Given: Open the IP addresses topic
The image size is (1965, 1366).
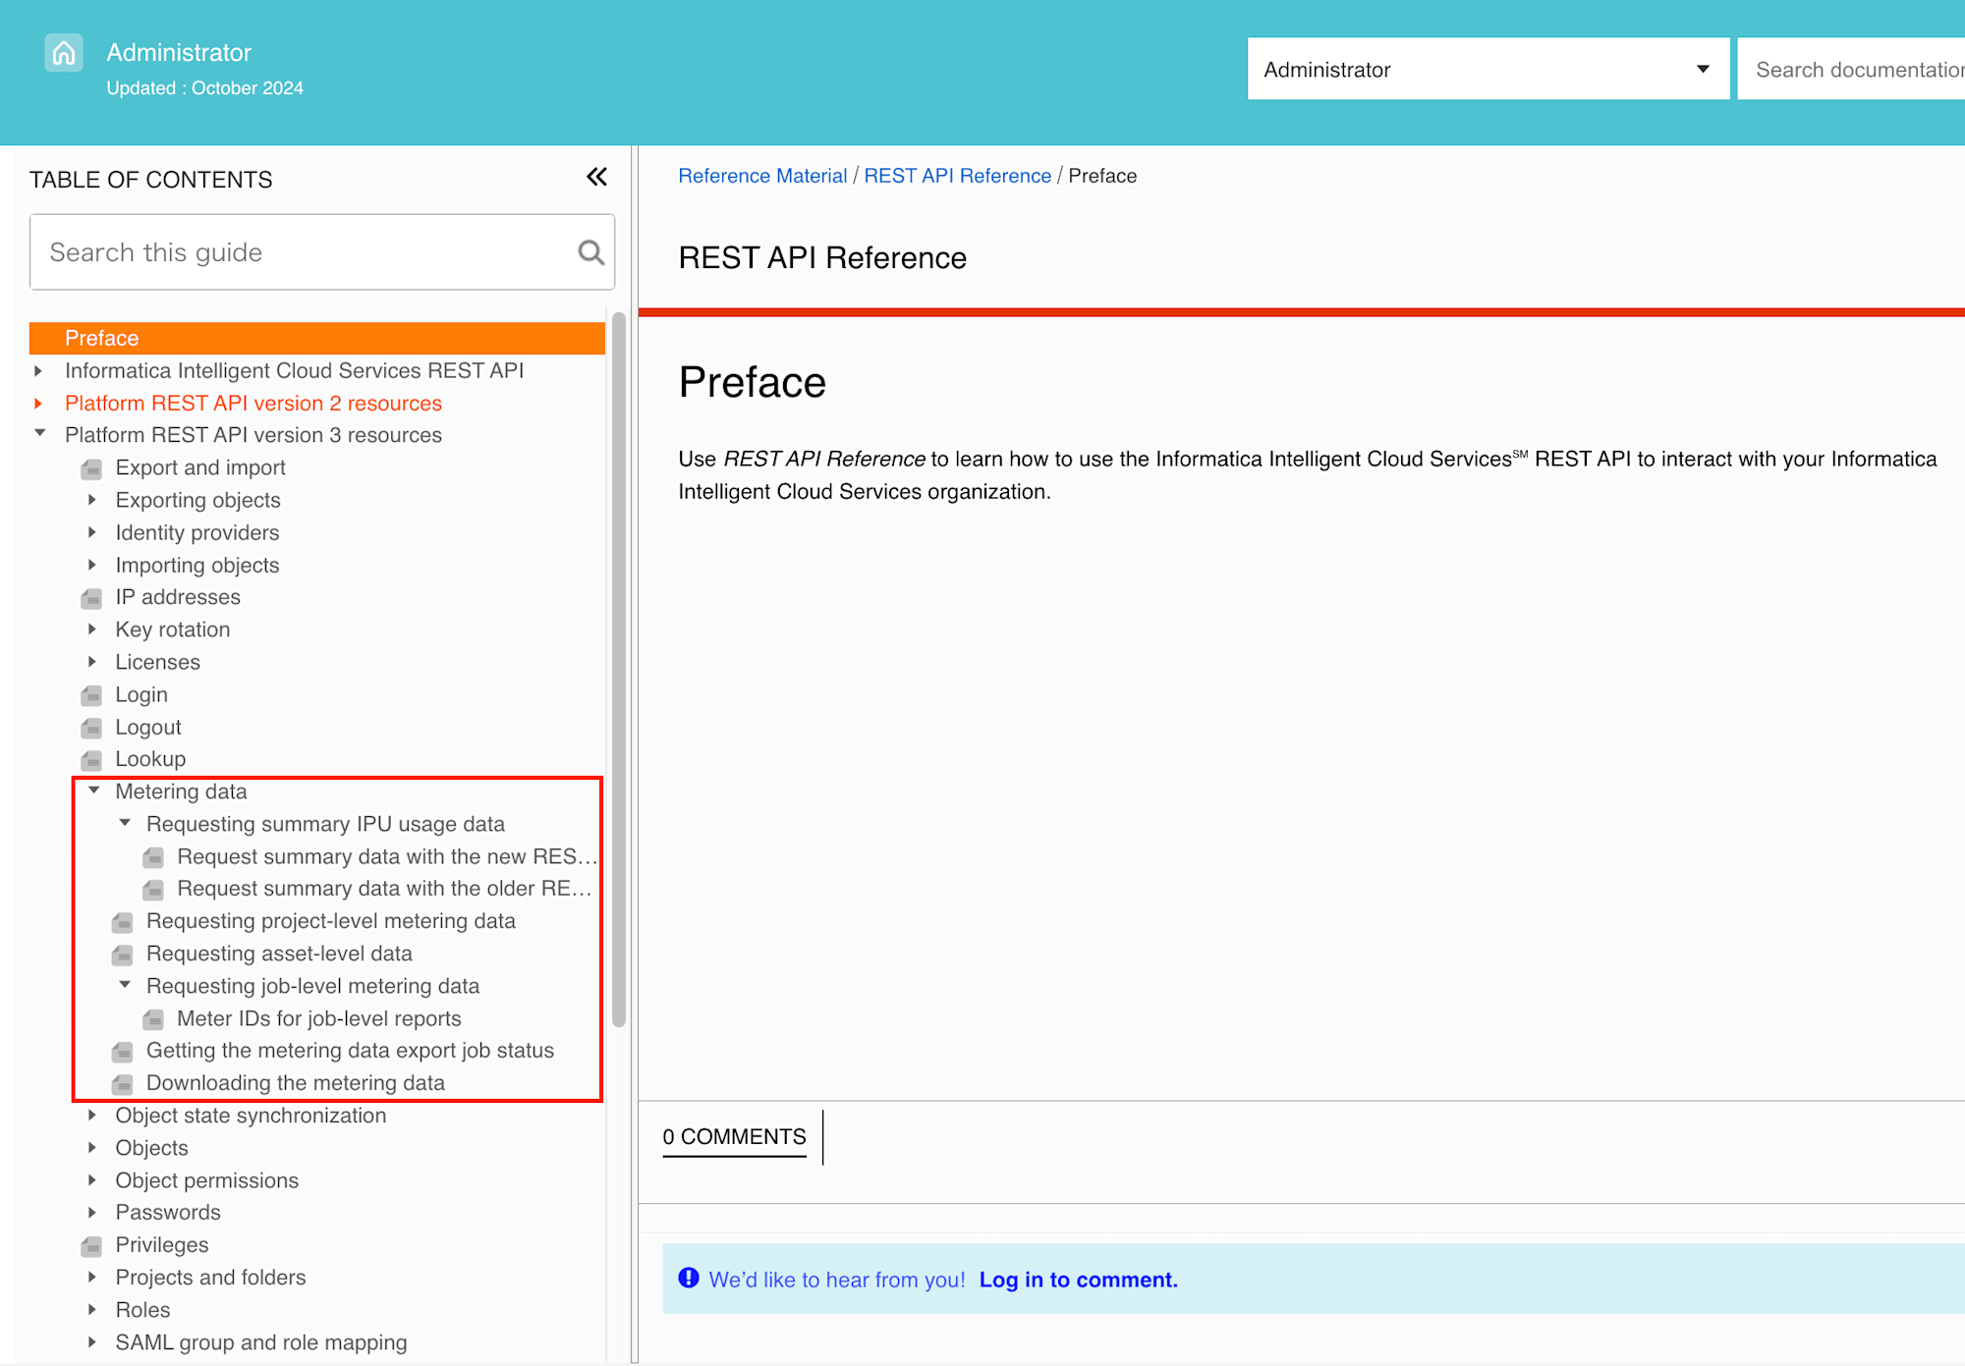Looking at the screenshot, I should [x=178, y=598].
